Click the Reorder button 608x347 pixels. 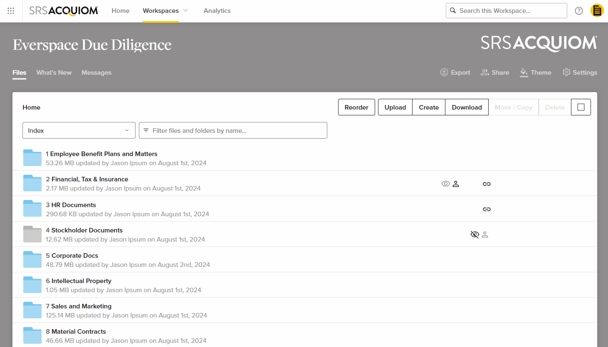356,107
